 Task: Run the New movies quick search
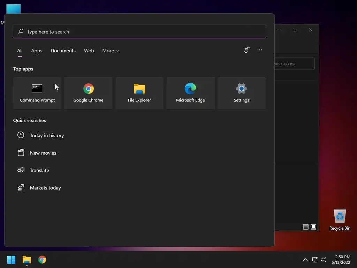coord(37,153)
